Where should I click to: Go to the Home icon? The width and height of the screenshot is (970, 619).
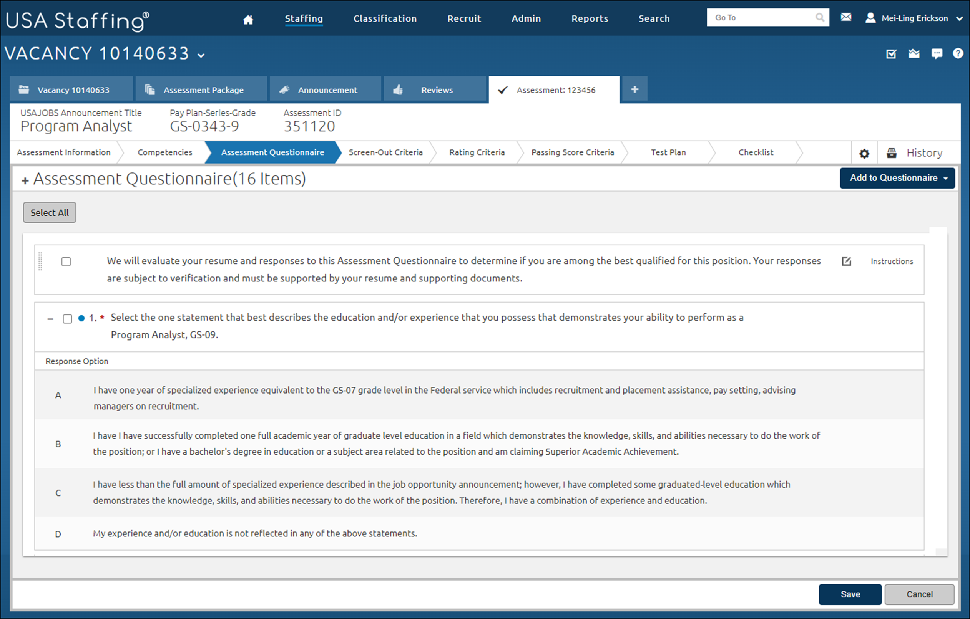pyautogui.click(x=248, y=19)
